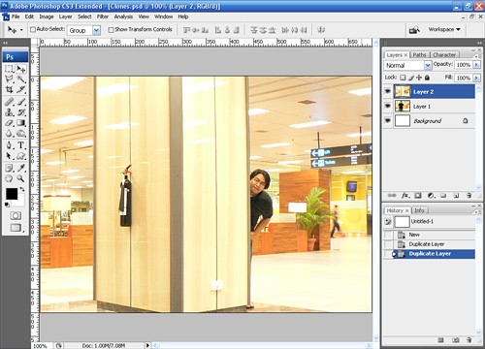Open the Auto-Select Group dropdown

pos(83,30)
